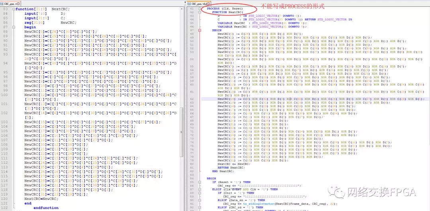Click the save icon on CRC_gen.vhd tab
Screen dimensions: 430x211
tap(189, 4)
